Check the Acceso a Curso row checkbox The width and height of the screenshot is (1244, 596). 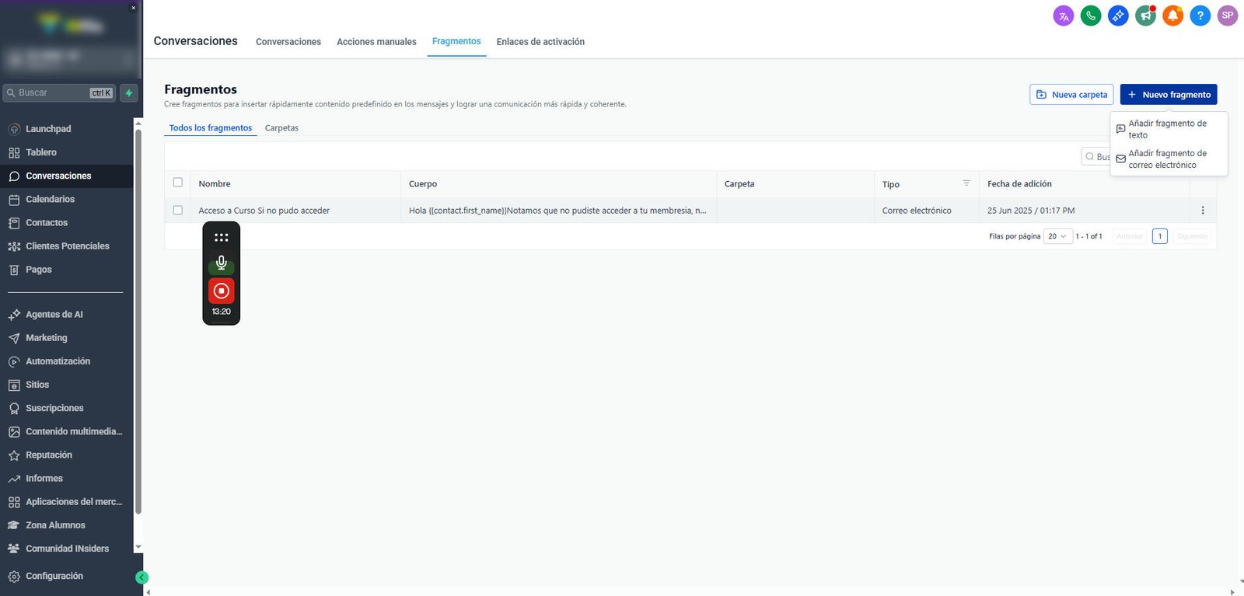click(178, 211)
